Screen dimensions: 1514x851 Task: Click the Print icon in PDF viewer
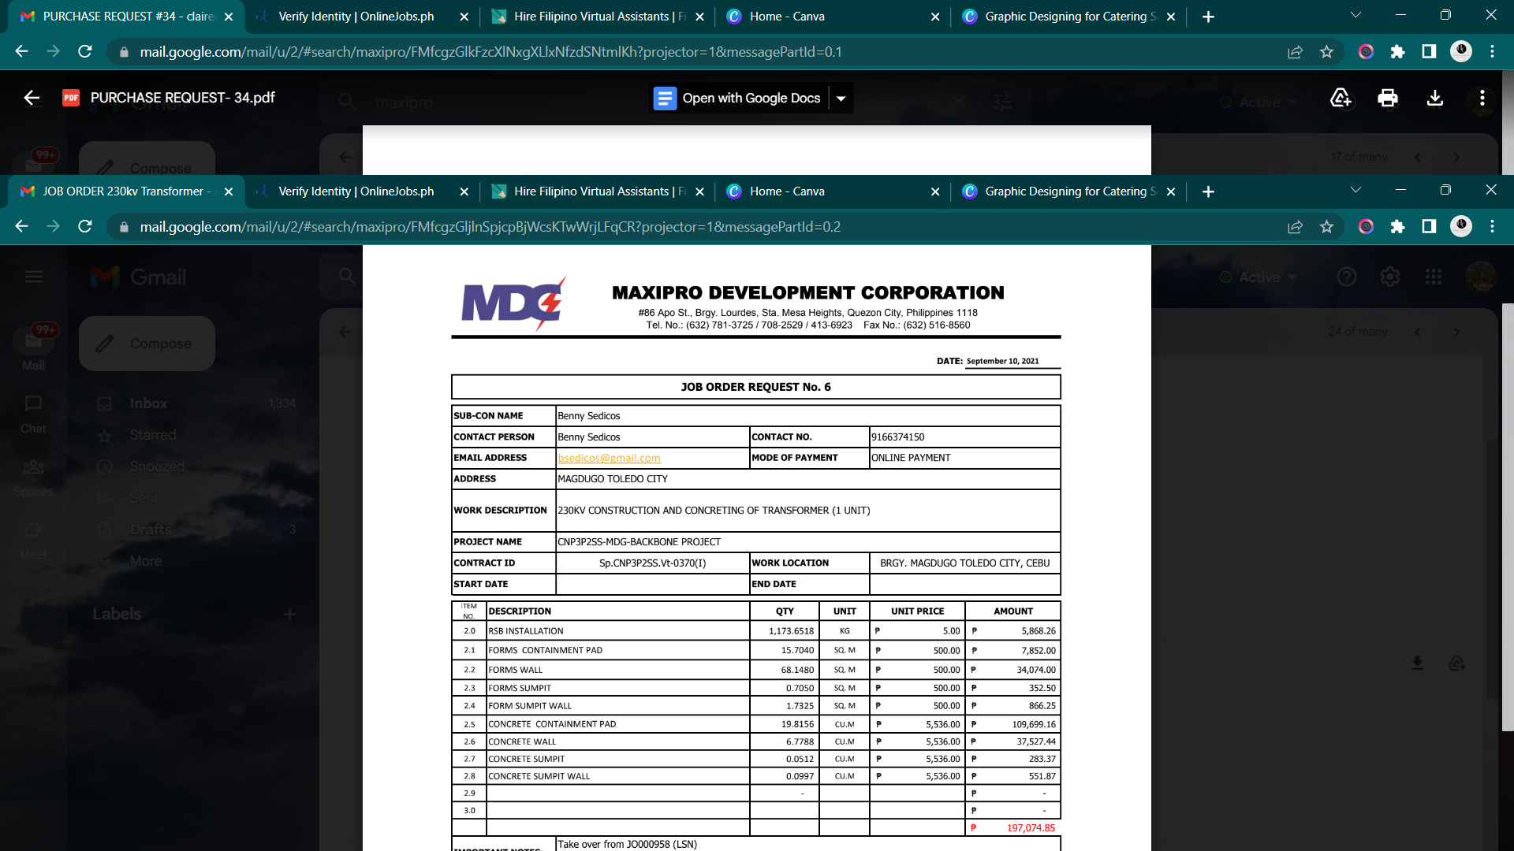[x=1387, y=98]
